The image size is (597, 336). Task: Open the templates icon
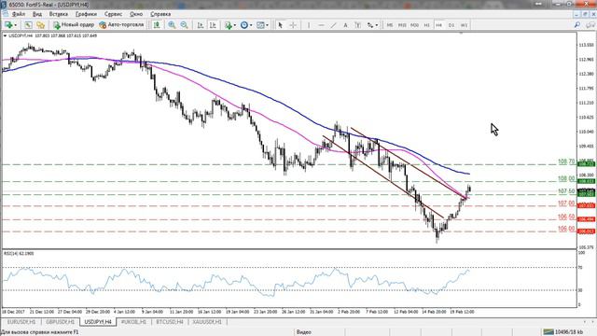pos(260,25)
